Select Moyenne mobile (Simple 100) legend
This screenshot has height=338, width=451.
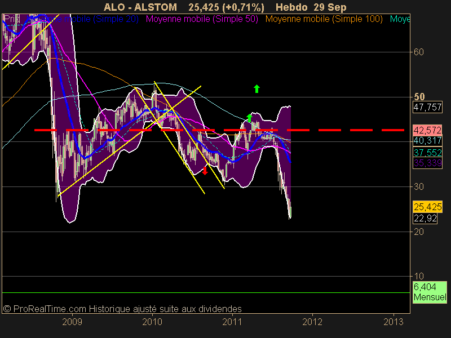(324, 19)
